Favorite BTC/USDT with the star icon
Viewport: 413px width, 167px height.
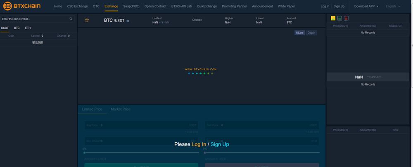click(x=87, y=20)
